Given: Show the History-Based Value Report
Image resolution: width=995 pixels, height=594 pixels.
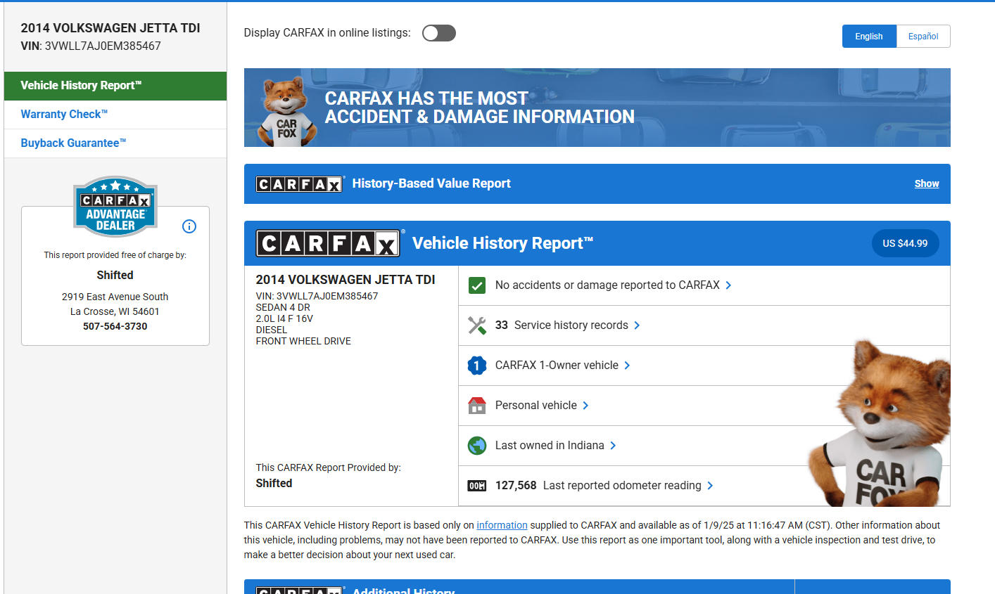Looking at the screenshot, I should [x=927, y=183].
